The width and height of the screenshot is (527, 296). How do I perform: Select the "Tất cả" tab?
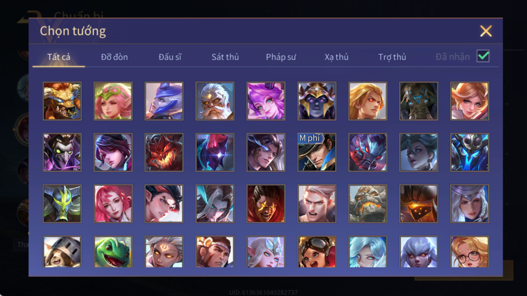(x=59, y=57)
